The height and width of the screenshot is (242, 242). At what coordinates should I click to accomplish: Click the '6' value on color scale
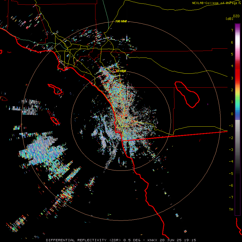point(232,42)
